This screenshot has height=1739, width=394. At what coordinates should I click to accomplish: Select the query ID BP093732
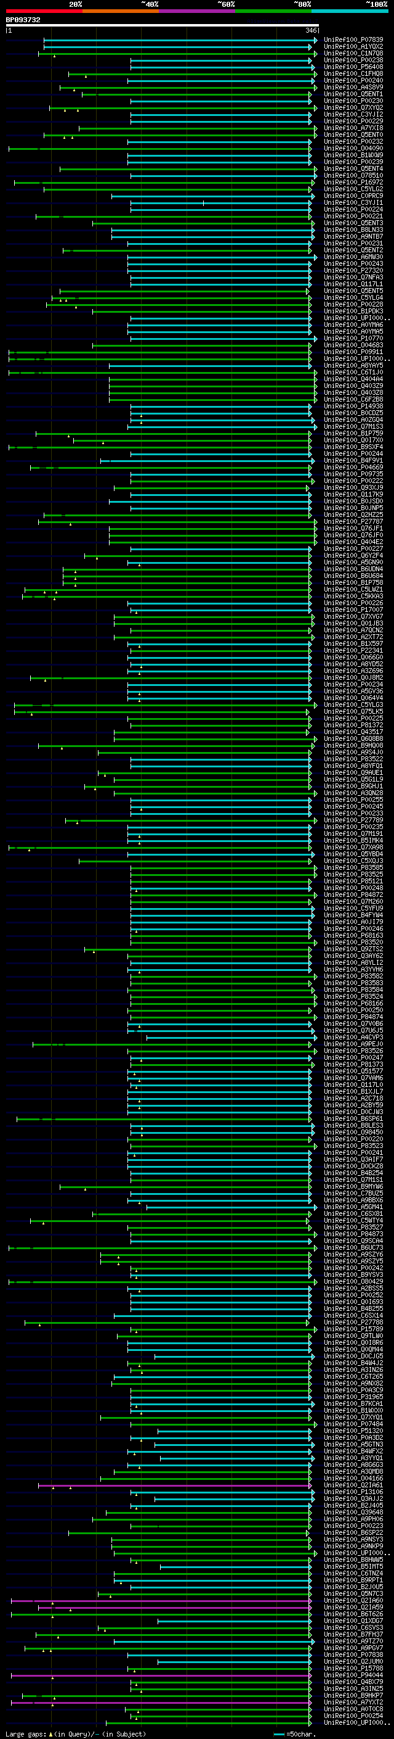click(x=23, y=20)
